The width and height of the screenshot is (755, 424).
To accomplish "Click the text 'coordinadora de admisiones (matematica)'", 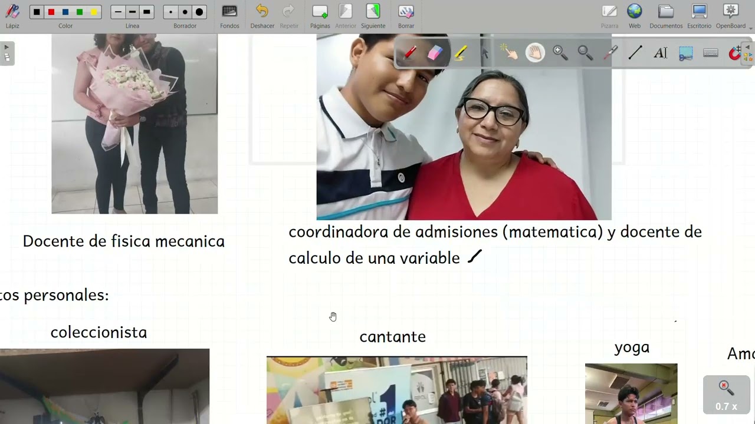I will coord(446,232).
